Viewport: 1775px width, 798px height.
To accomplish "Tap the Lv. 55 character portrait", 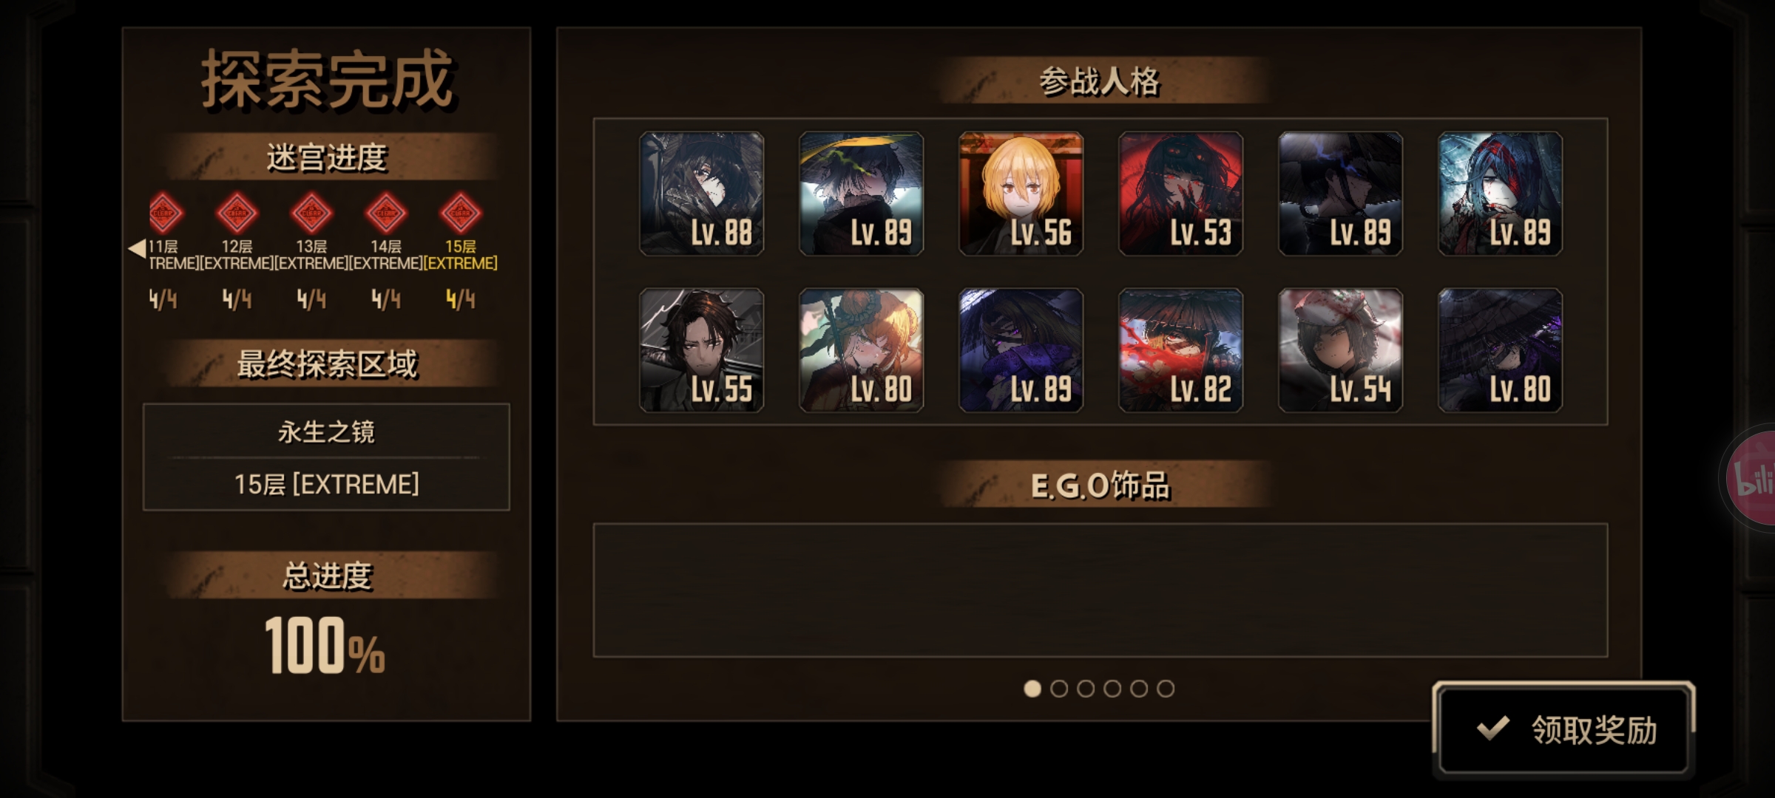I will [x=702, y=350].
